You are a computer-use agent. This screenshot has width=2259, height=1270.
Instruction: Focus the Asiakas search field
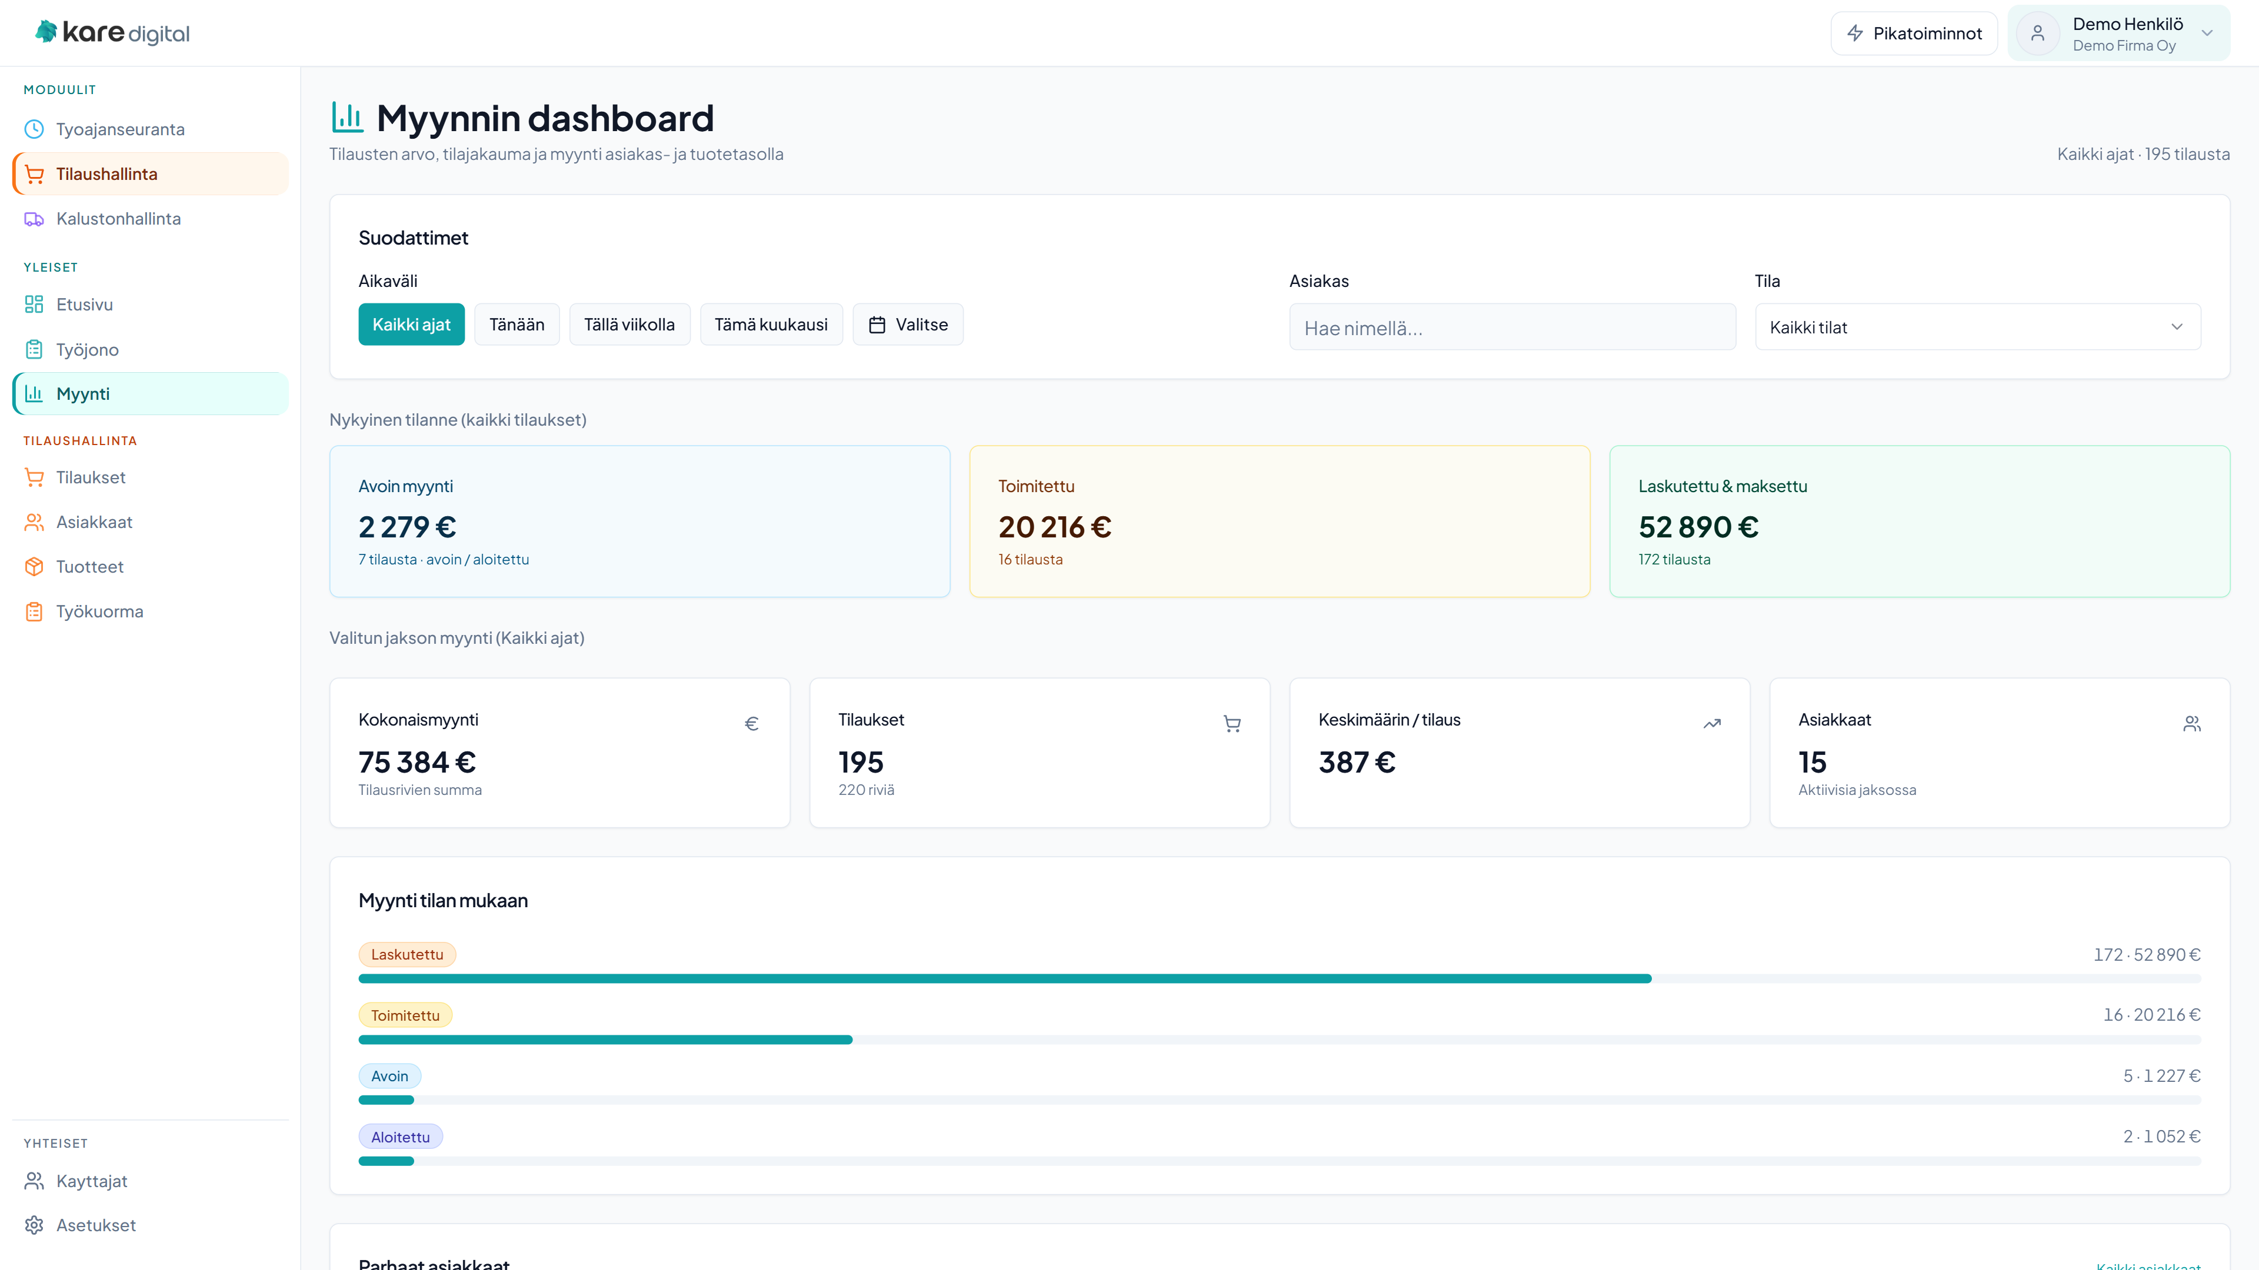coord(1512,327)
